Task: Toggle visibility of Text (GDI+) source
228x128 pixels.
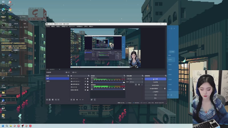Action: pos(85,79)
